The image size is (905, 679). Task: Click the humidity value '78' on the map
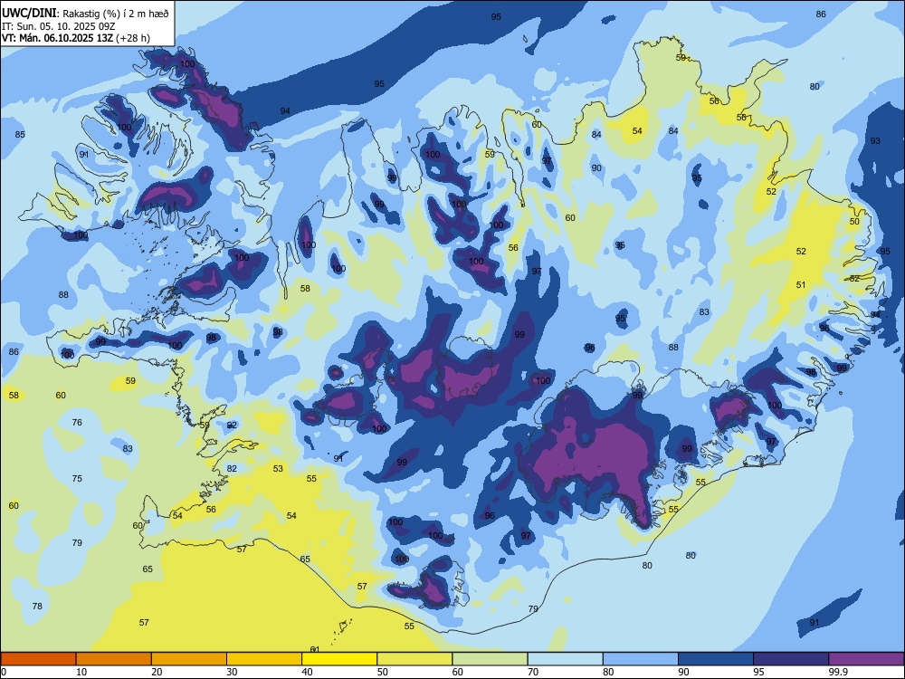(37, 606)
